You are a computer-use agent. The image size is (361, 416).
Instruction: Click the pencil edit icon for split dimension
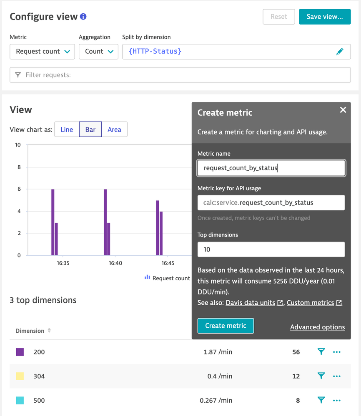pos(340,52)
